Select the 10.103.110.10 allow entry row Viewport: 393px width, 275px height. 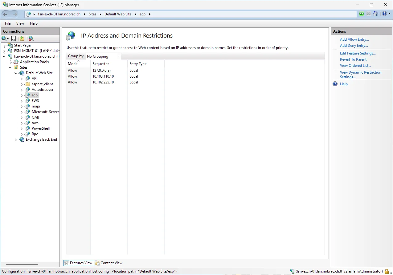click(195, 76)
